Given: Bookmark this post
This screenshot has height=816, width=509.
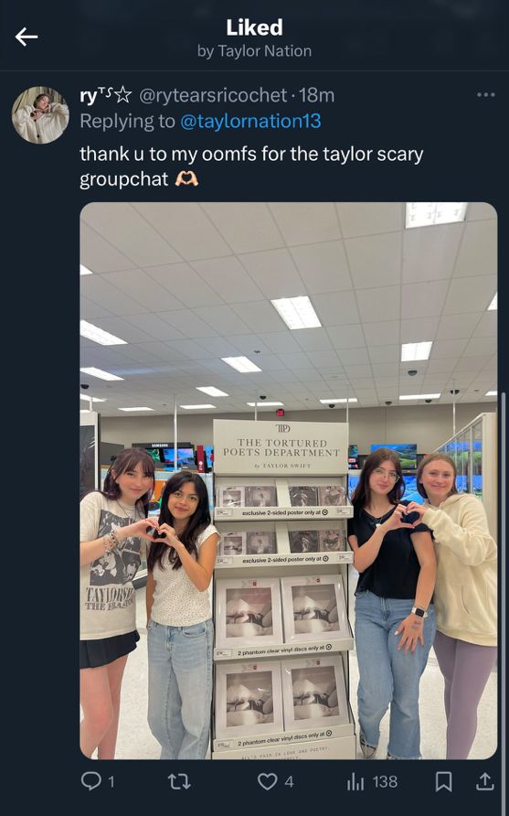Looking at the screenshot, I should point(443,781).
